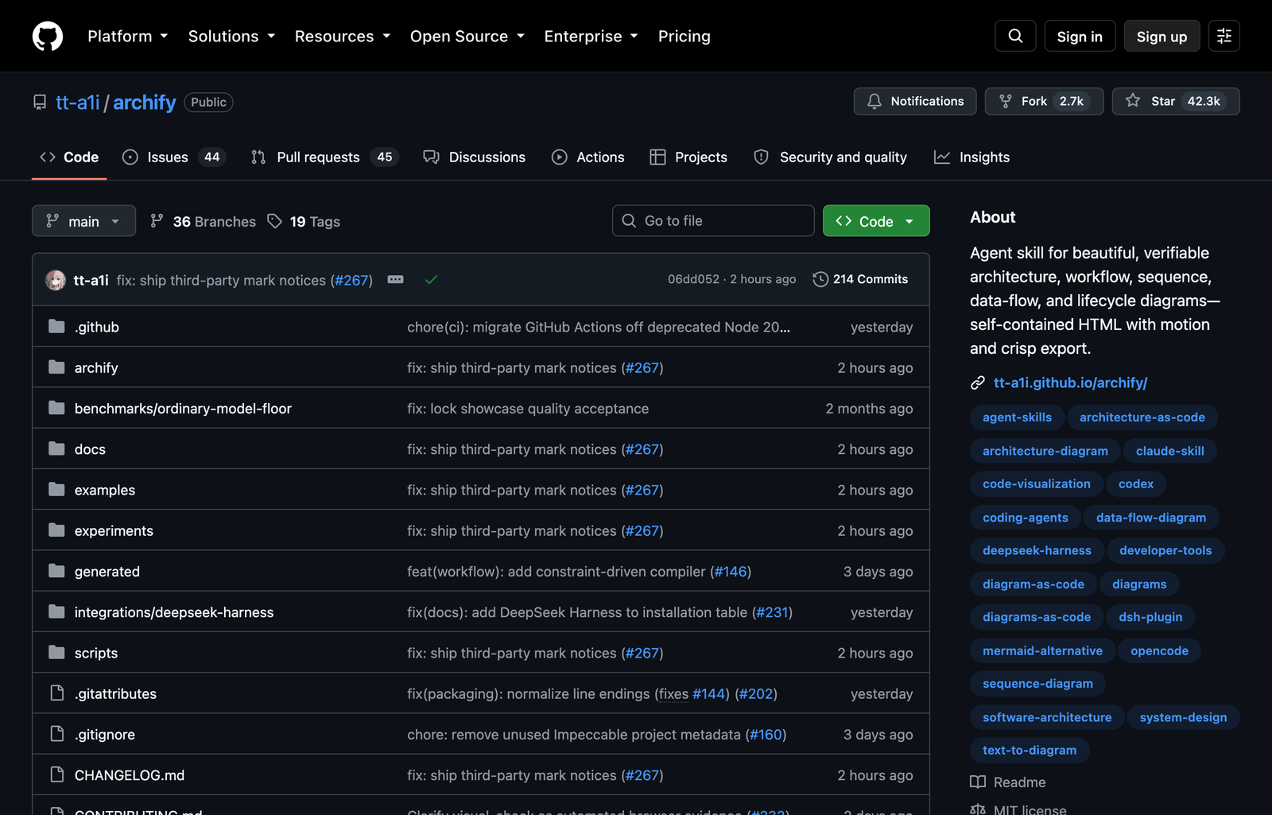
Task: Open the appearance settings sliders icon
Action: (x=1224, y=36)
